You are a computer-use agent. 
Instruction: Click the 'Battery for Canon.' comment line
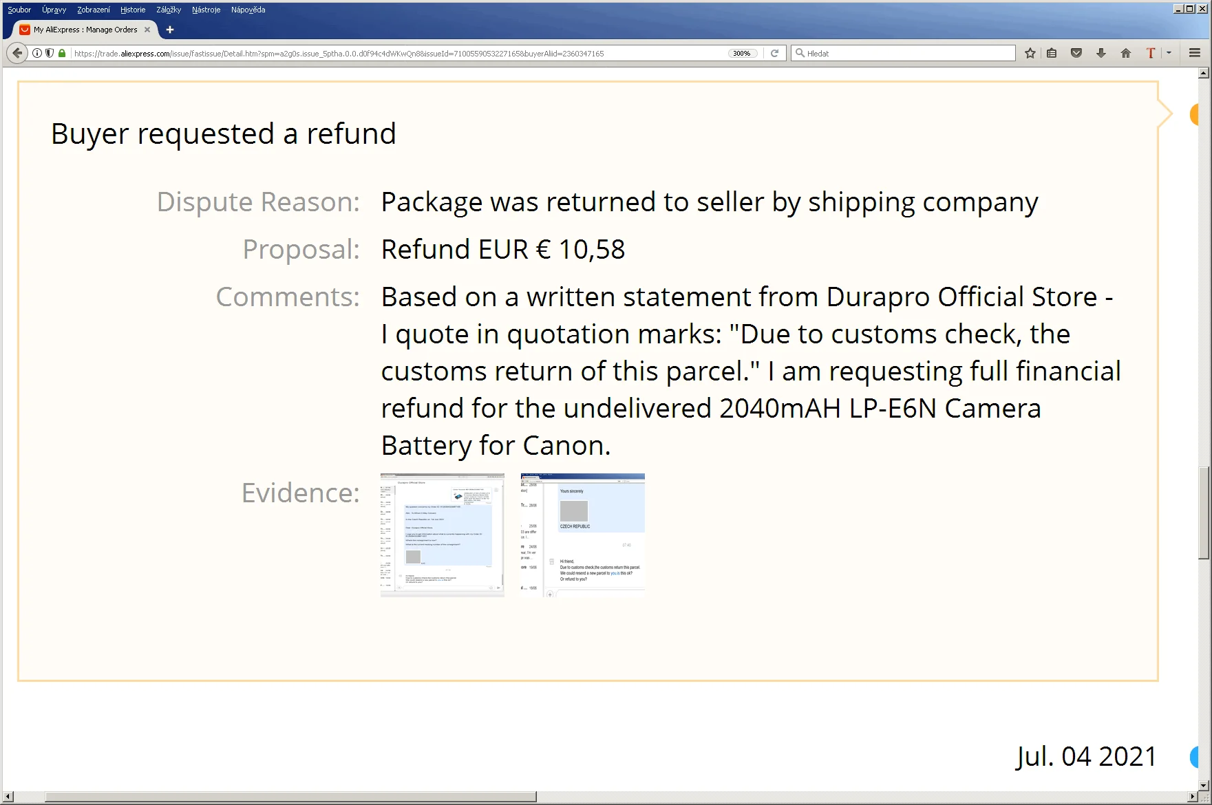point(496,445)
